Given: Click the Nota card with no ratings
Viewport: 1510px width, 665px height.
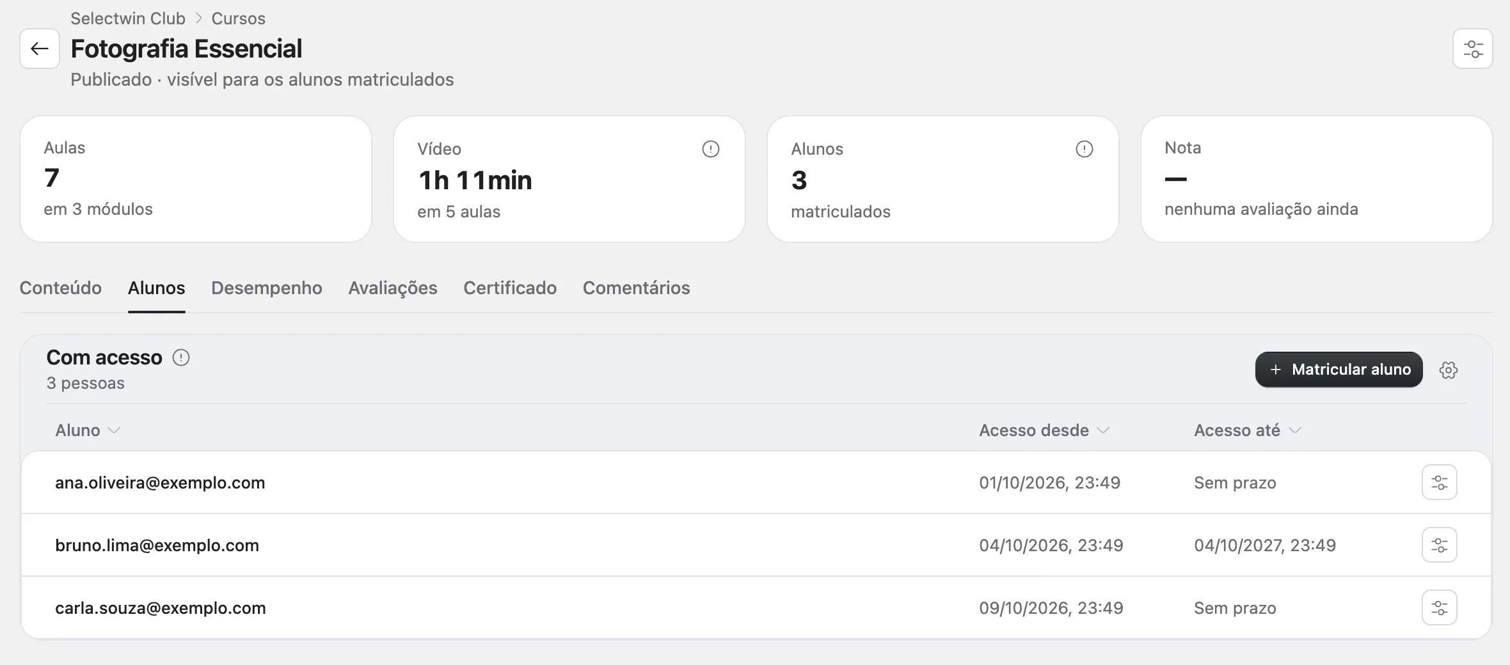Looking at the screenshot, I should 1316,179.
